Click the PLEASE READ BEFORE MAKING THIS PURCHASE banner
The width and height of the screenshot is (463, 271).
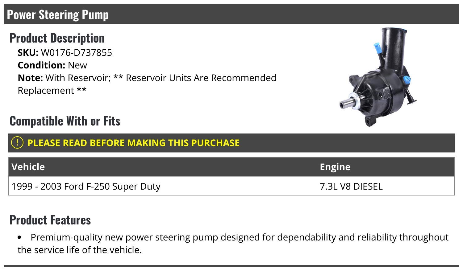tap(133, 143)
